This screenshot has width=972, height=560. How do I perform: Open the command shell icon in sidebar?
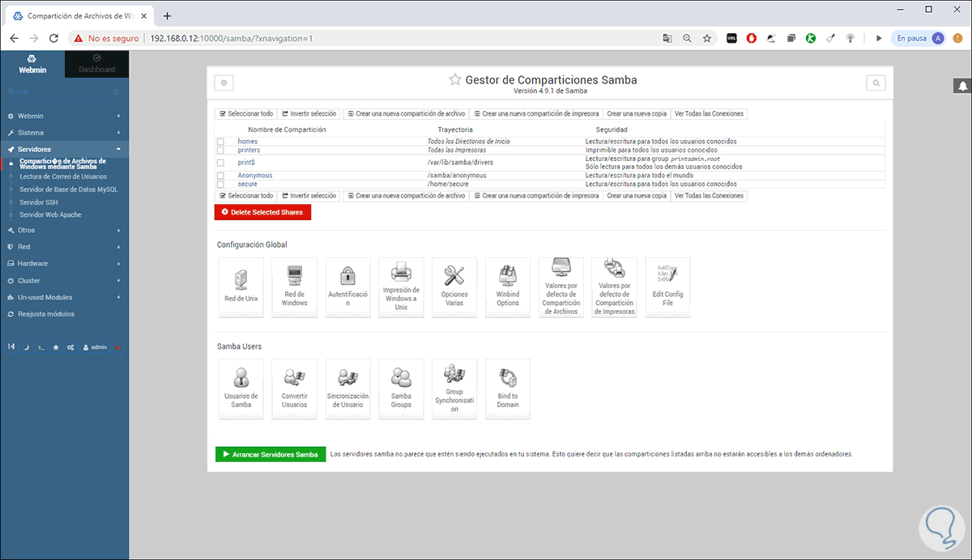[x=40, y=347]
